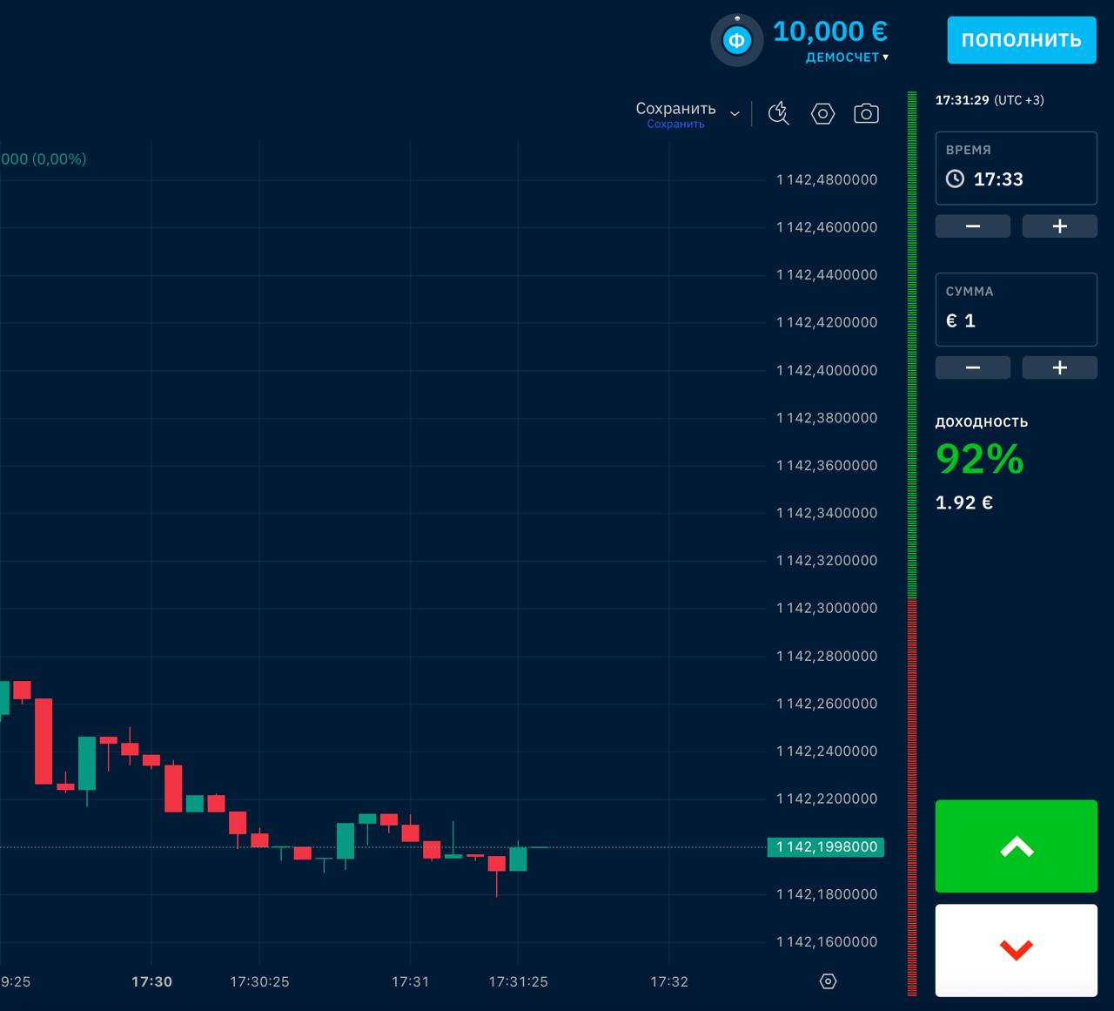Take a chart snapshot using the camera icon
1114x1011 pixels.
pyautogui.click(x=866, y=113)
